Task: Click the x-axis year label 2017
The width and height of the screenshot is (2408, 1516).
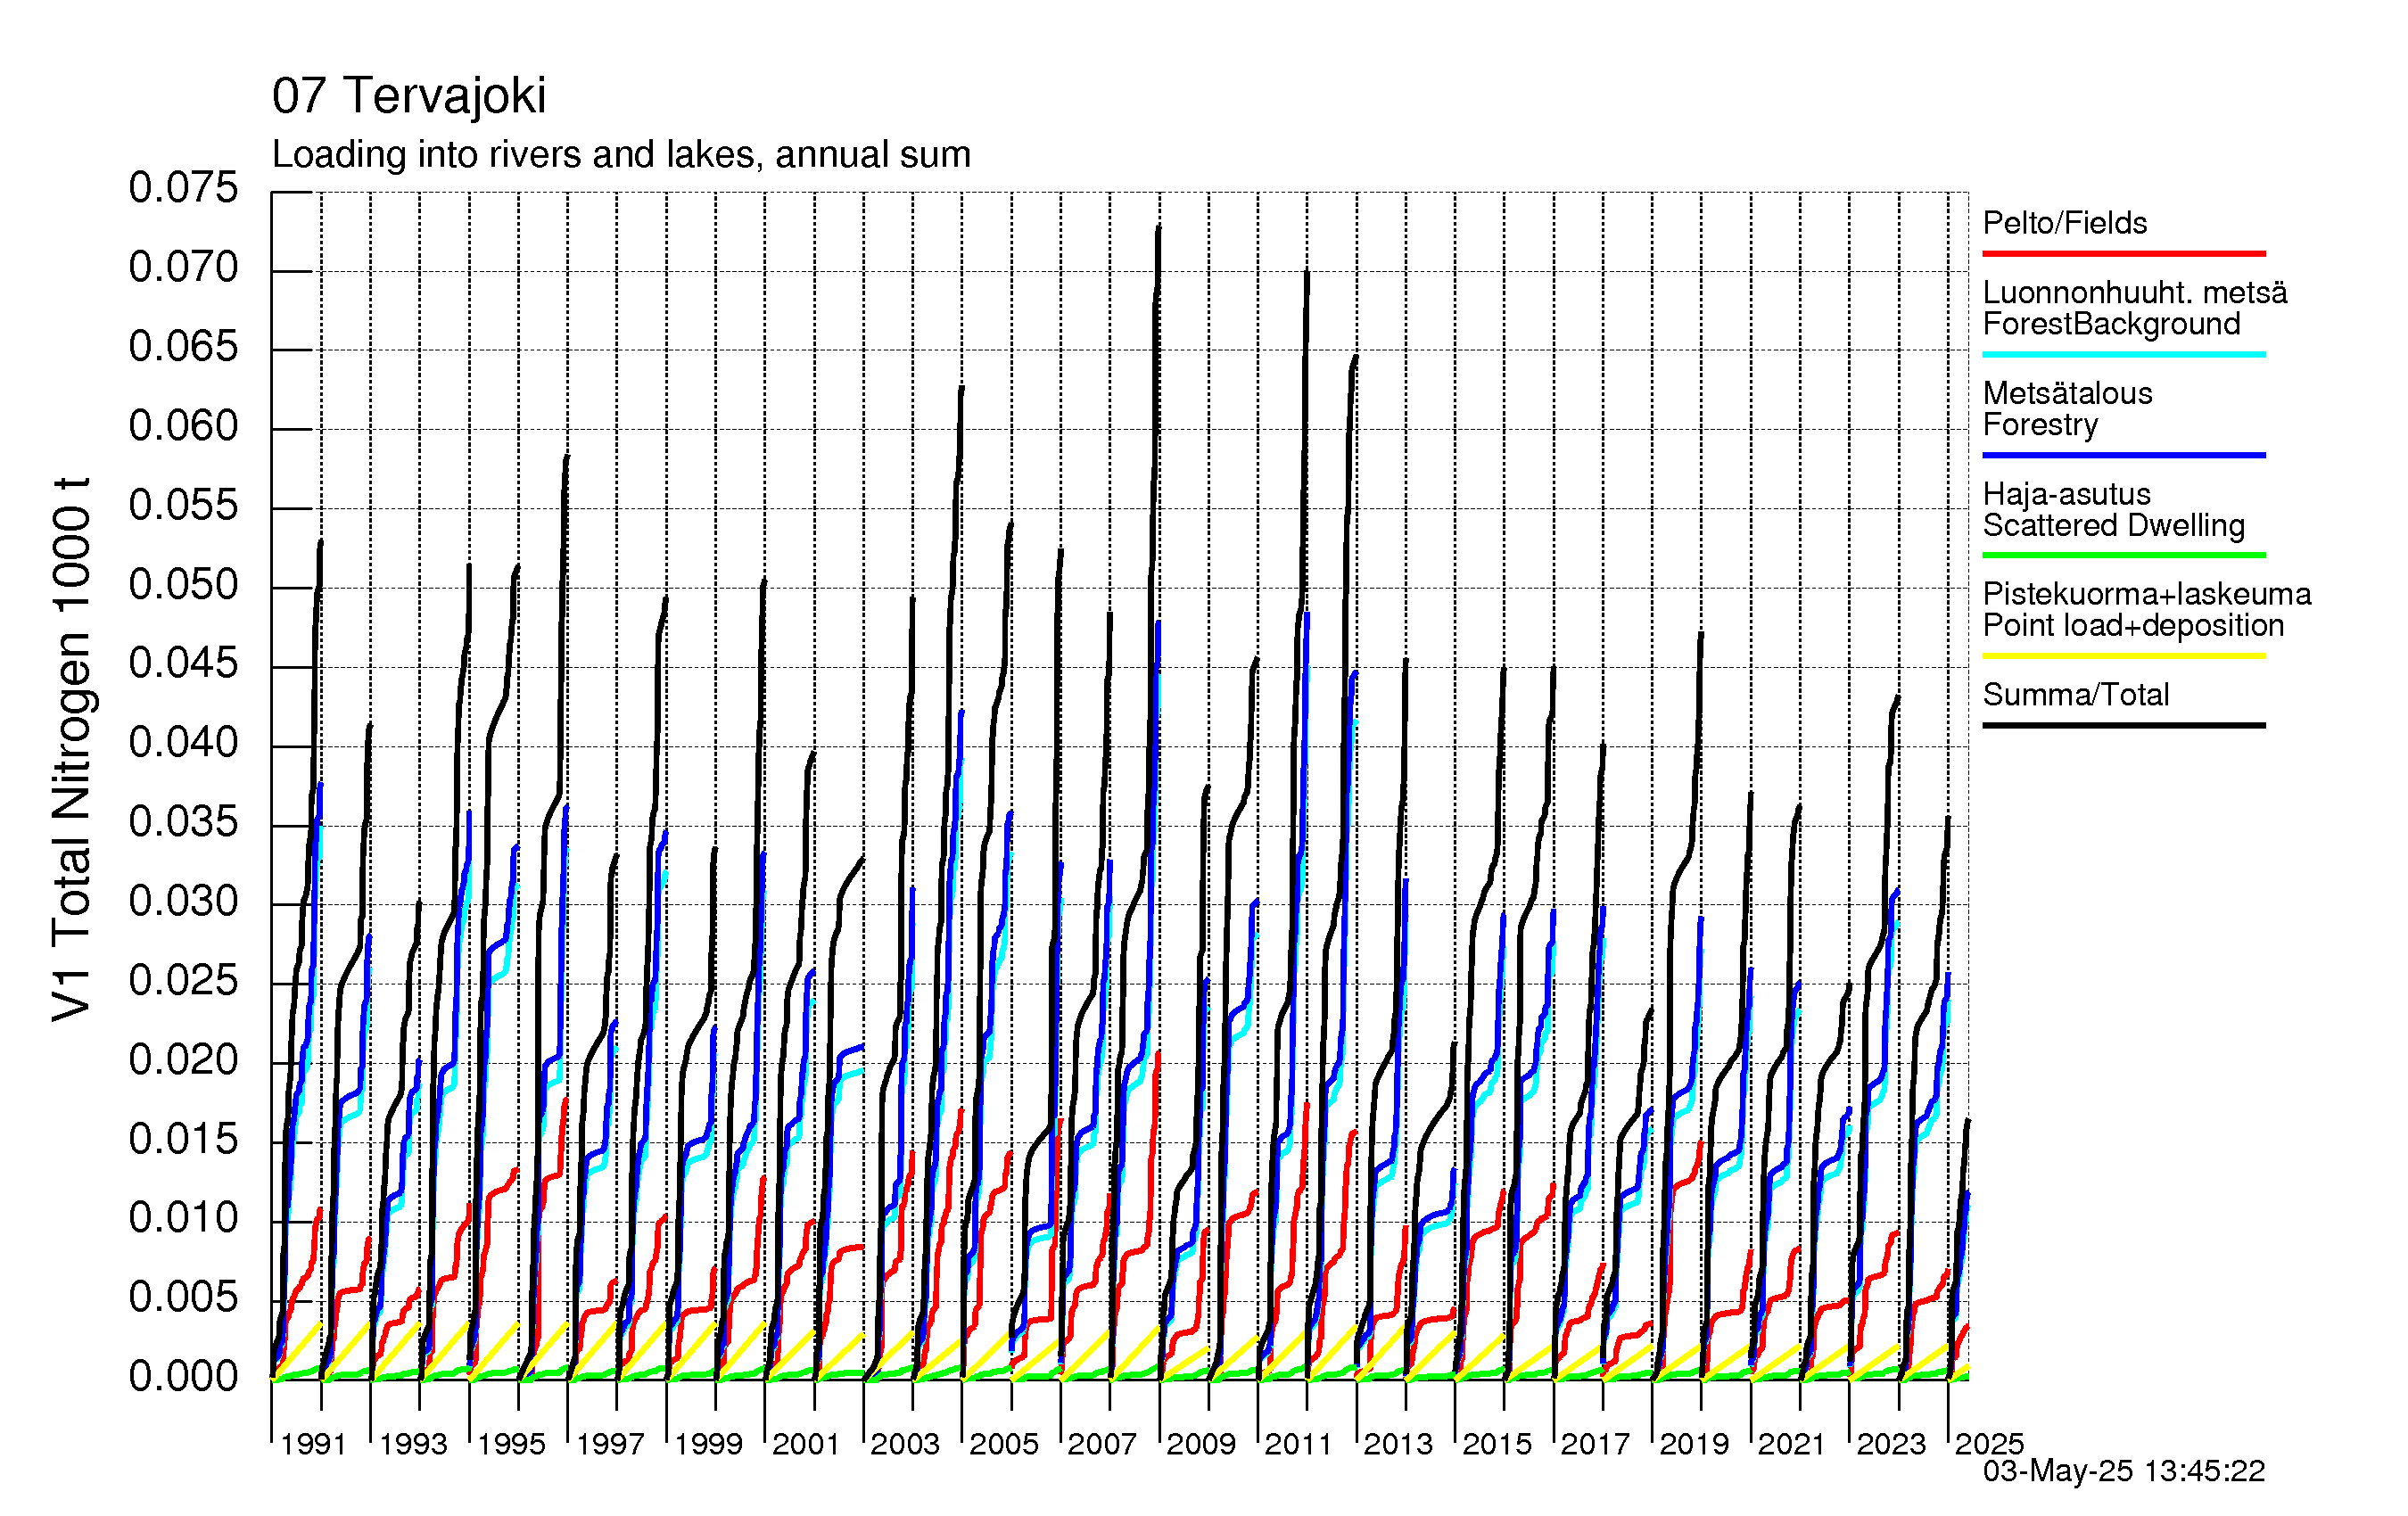Action: pyautogui.click(x=1595, y=1444)
